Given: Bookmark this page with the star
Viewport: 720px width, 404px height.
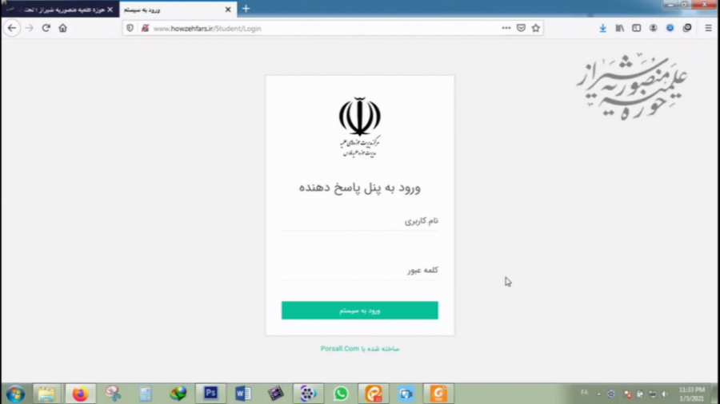Looking at the screenshot, I should (535, 28).
